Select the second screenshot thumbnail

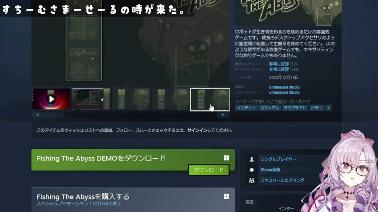[91, 99]
